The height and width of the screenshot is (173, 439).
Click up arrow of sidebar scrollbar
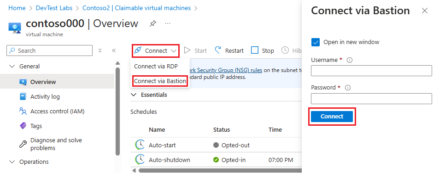[x=117, y=63]
